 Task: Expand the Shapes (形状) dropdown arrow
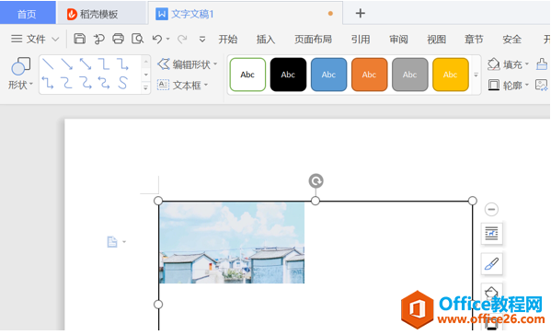(x=31, y=85)
